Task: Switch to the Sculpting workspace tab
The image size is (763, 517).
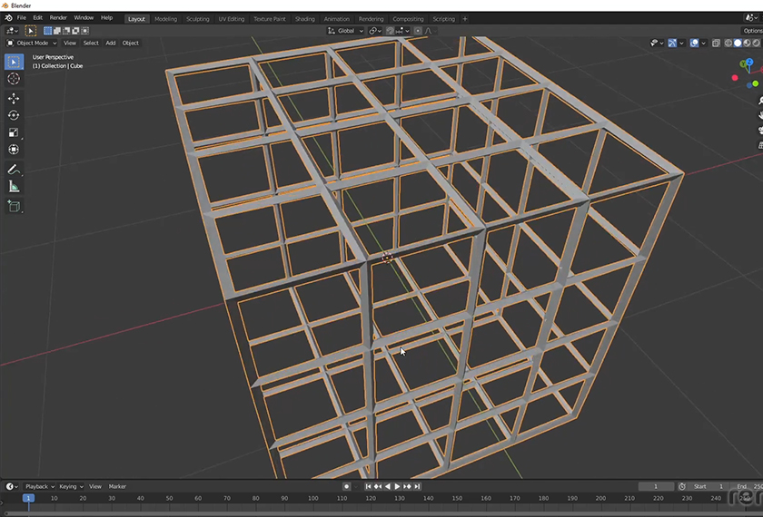Action: (x=197, y=18)
